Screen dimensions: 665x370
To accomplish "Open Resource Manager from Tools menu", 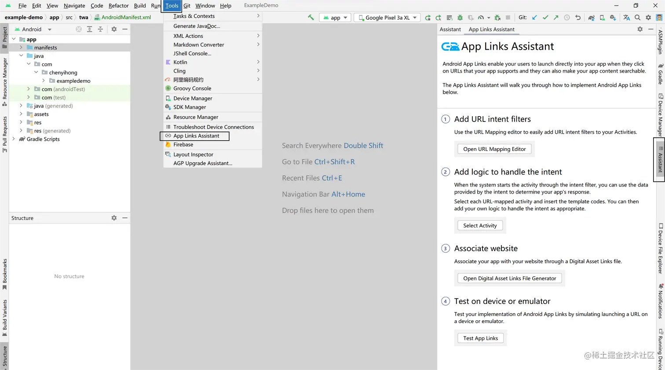I will coord(212,117).
